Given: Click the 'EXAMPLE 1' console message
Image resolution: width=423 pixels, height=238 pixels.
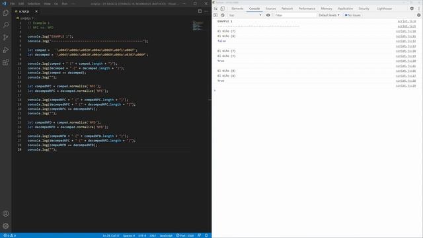Looking at the screenshot, I should 225,21.
